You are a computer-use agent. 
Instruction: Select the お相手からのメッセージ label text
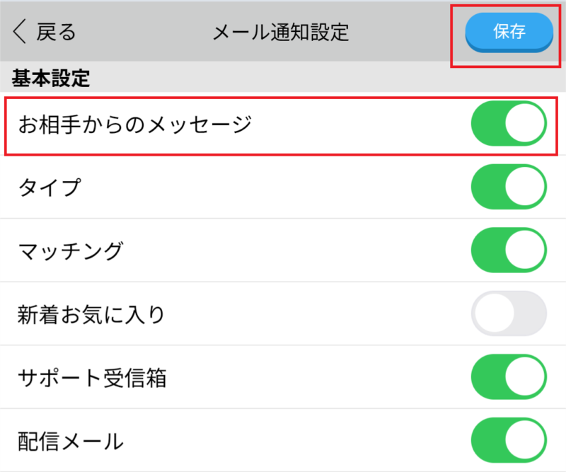click(x=134, y=125)
